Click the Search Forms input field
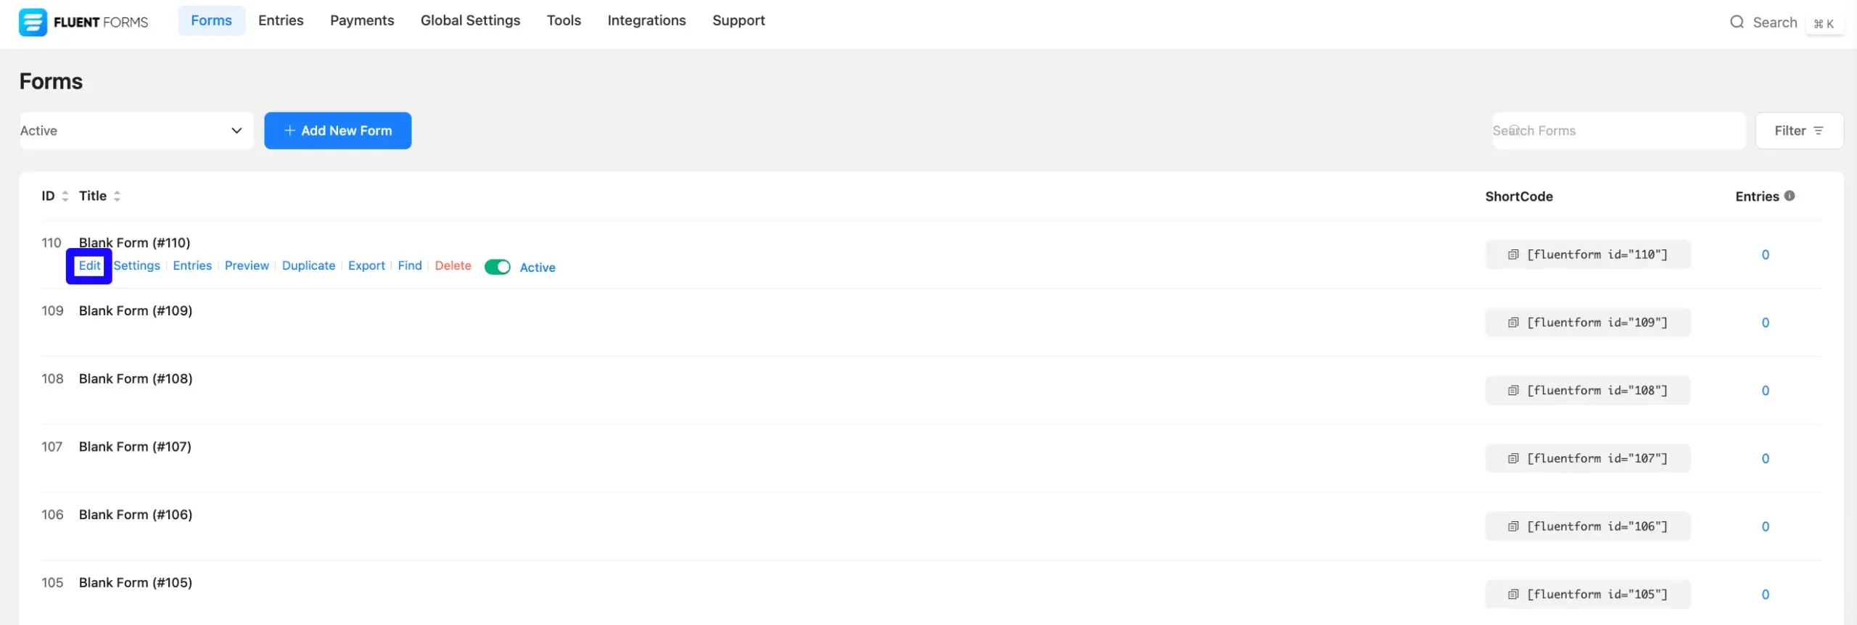Viewport: 1857px width, 625px height. coord(1618,131)
